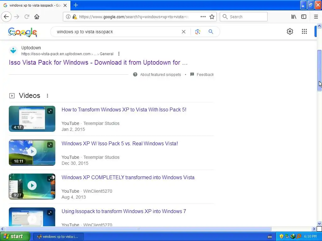Click the 4:17 video thumbnail
This screenshot has width=322, height=241.
tap(32, 119)
